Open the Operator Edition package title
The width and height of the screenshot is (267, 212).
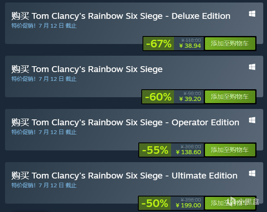click(125, 122)
